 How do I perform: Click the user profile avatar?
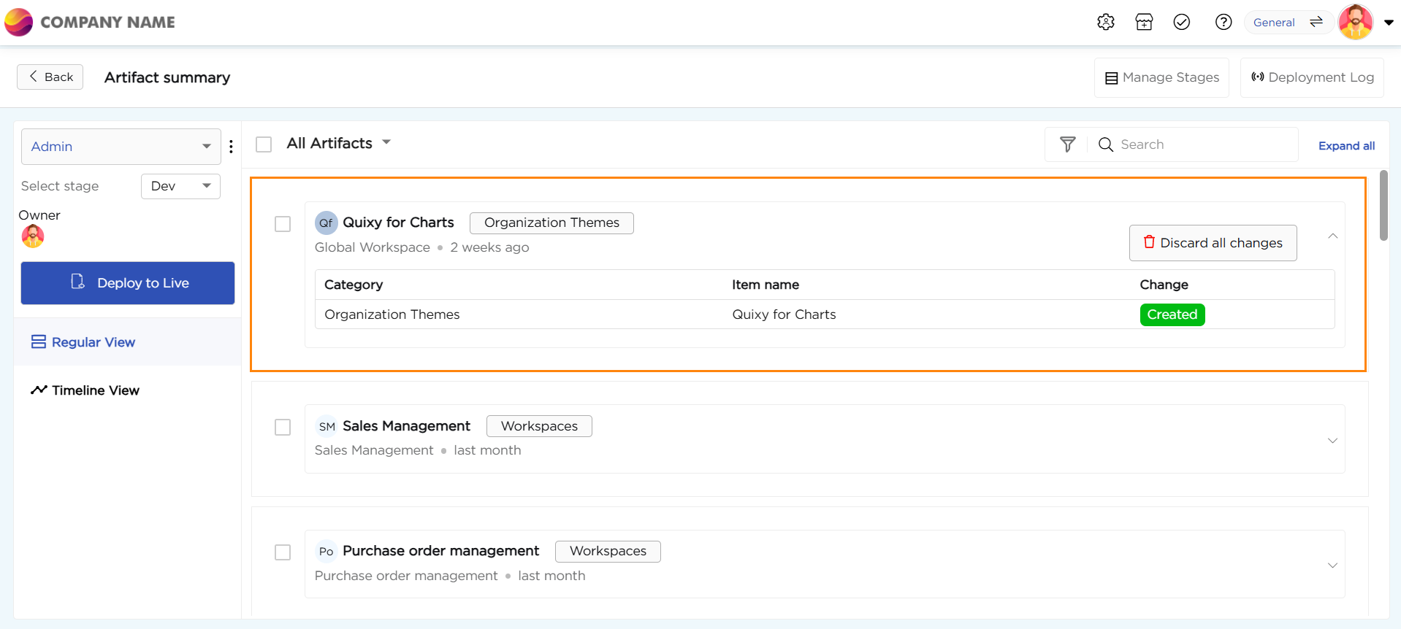click(x=1355, y=22)
